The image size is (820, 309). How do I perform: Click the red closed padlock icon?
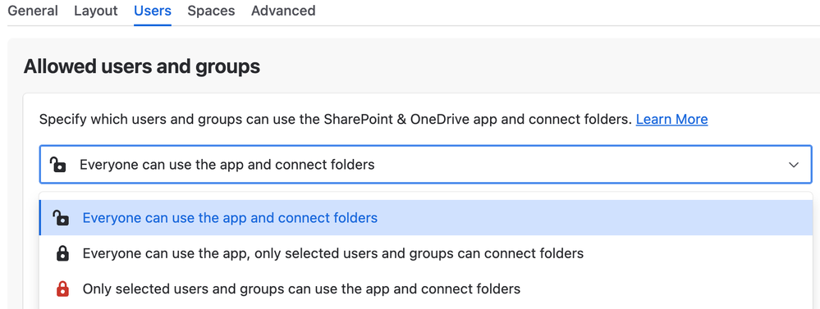[x=62, y=289]
